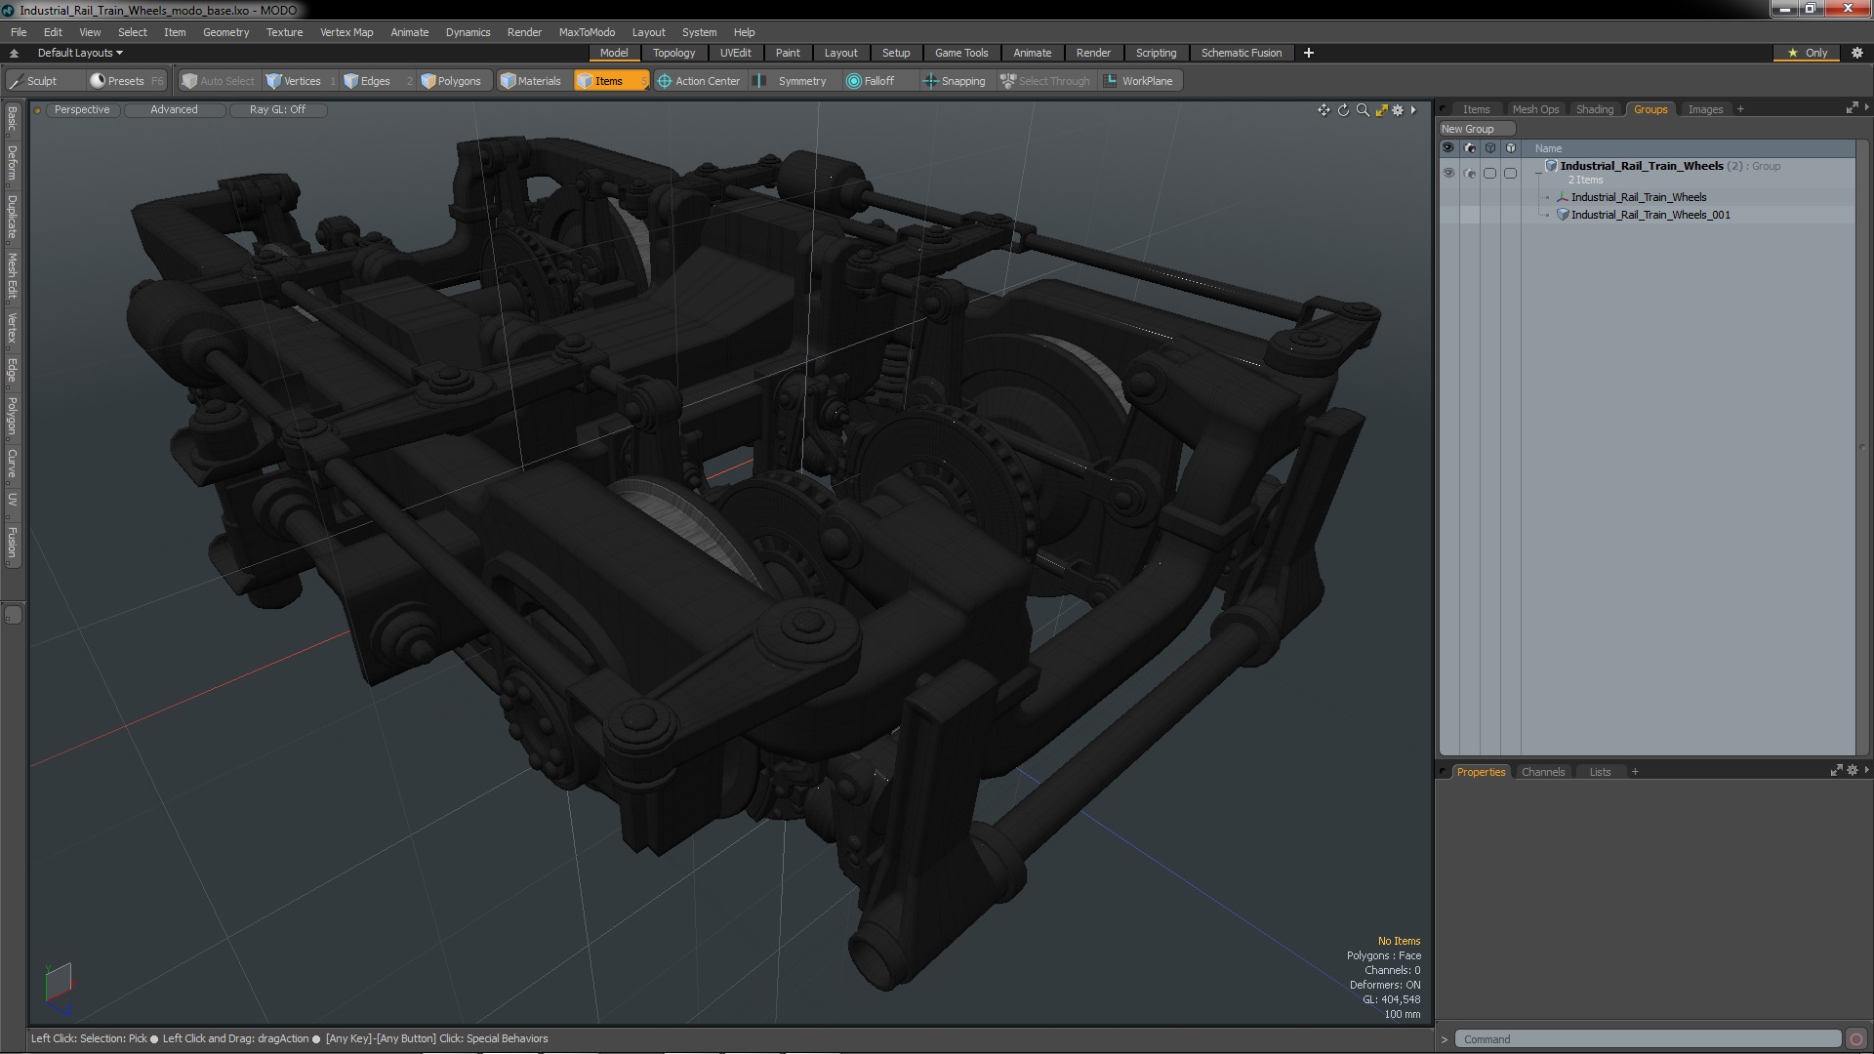Switch to the Schematic Fusion layout tab
The width and height of the screenshot is (1874, 1054).
pos(1242,53)
